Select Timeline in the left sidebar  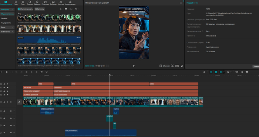(x=4, y=18)
